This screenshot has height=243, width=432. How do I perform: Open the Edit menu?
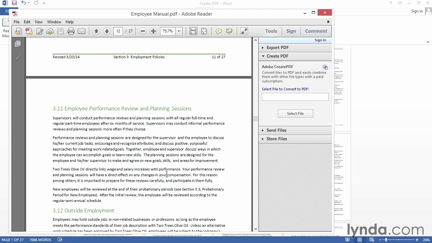coord(27,22)
